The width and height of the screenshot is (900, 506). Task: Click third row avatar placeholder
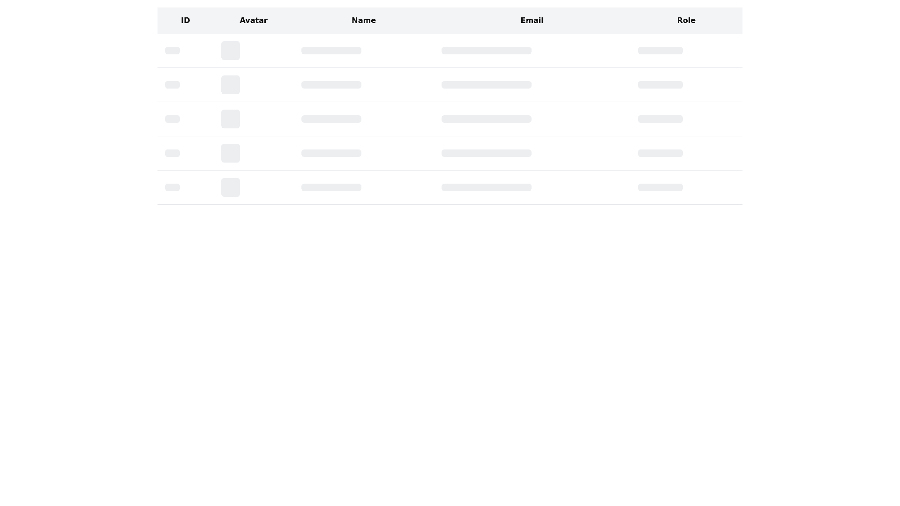pos(231,119)
